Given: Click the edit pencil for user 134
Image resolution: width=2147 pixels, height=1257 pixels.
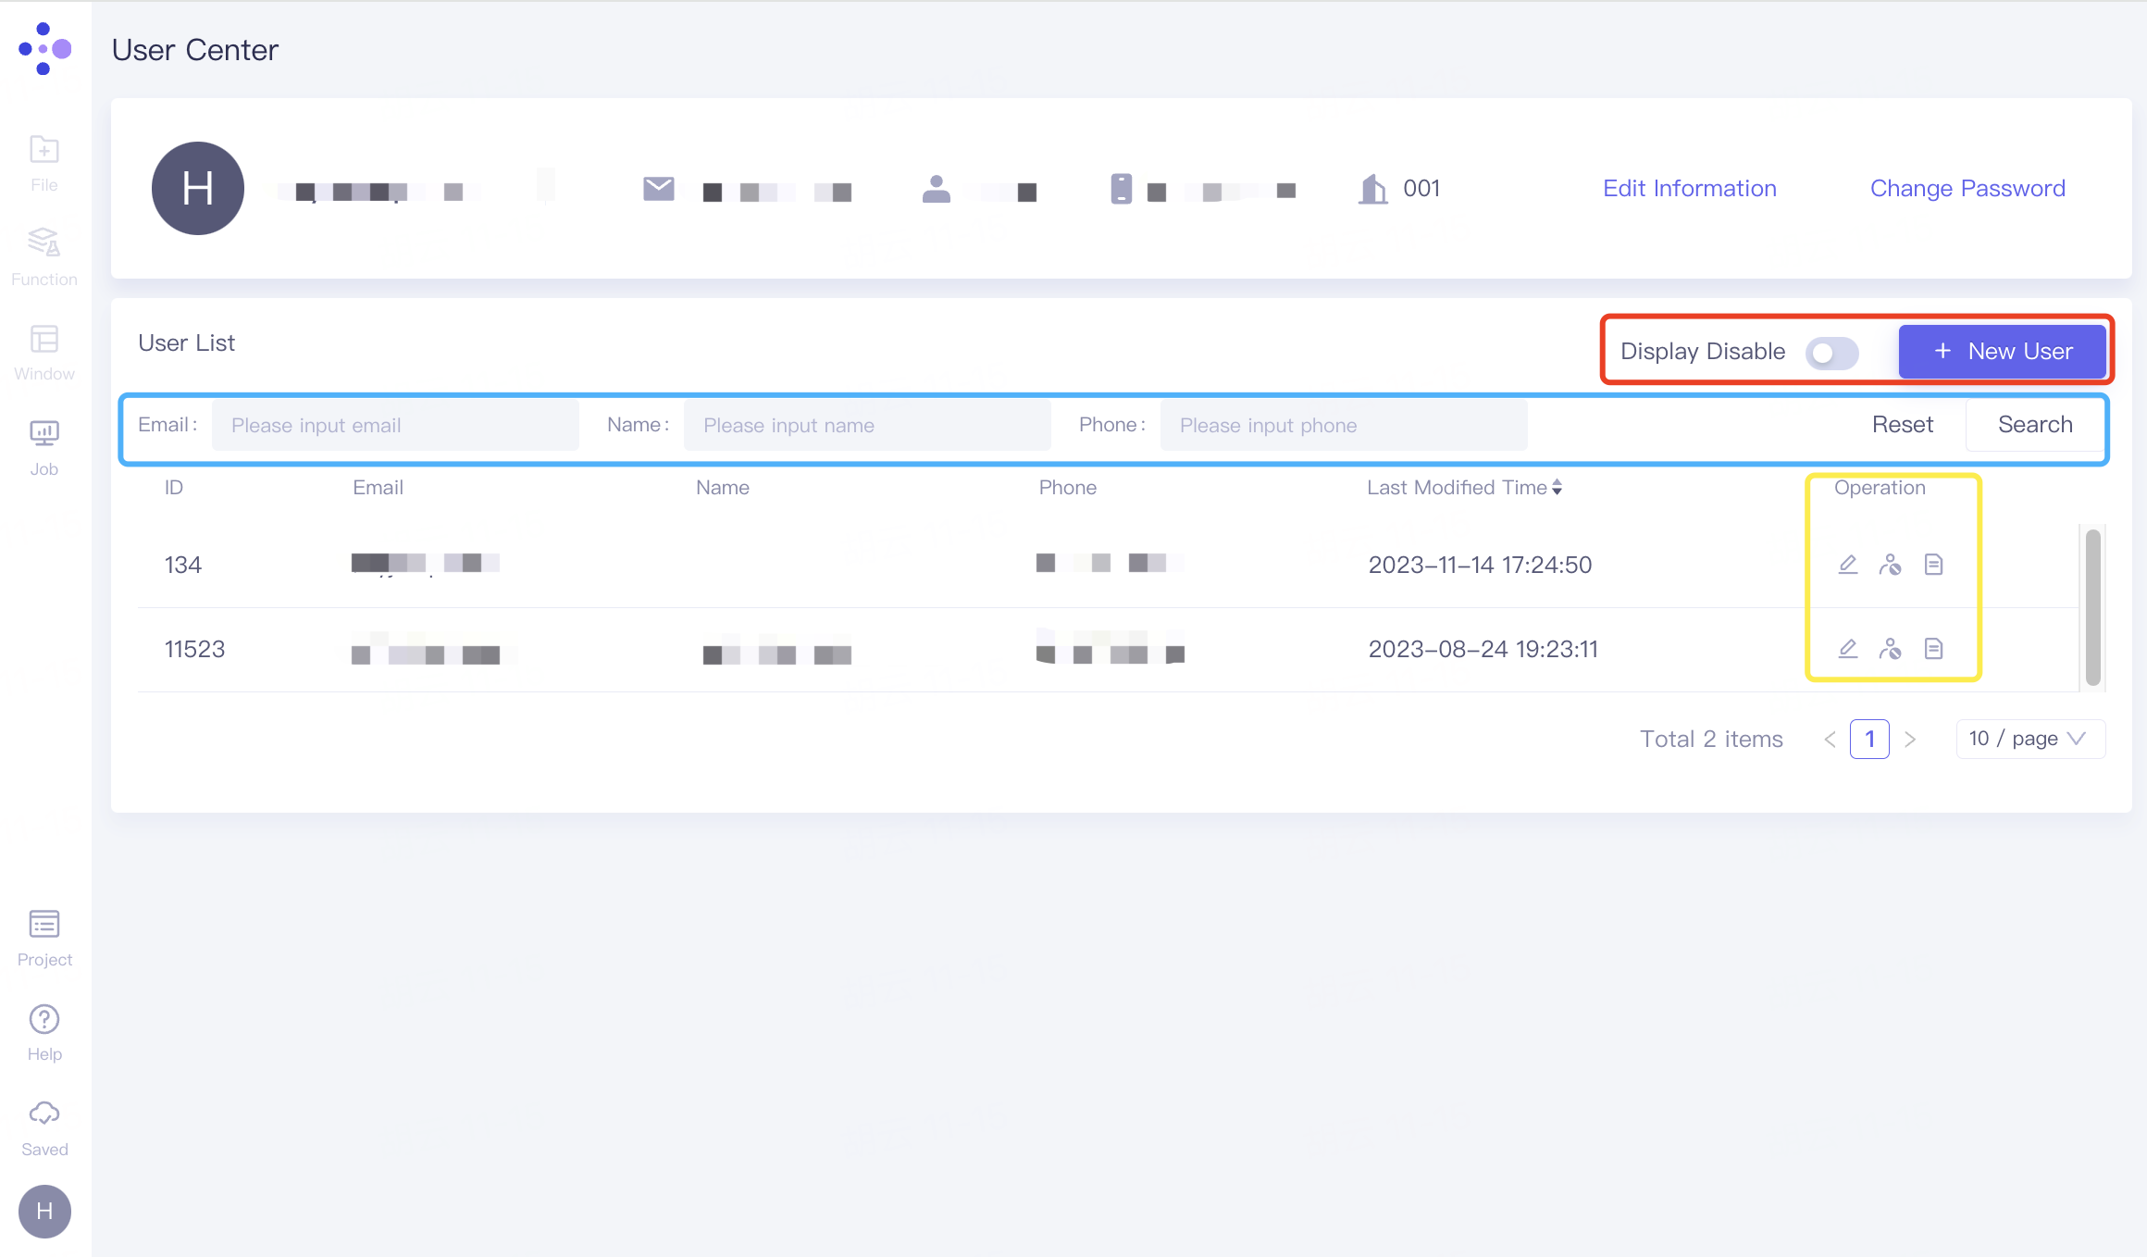Looking at the screenshot, I should pos(1847,565).
